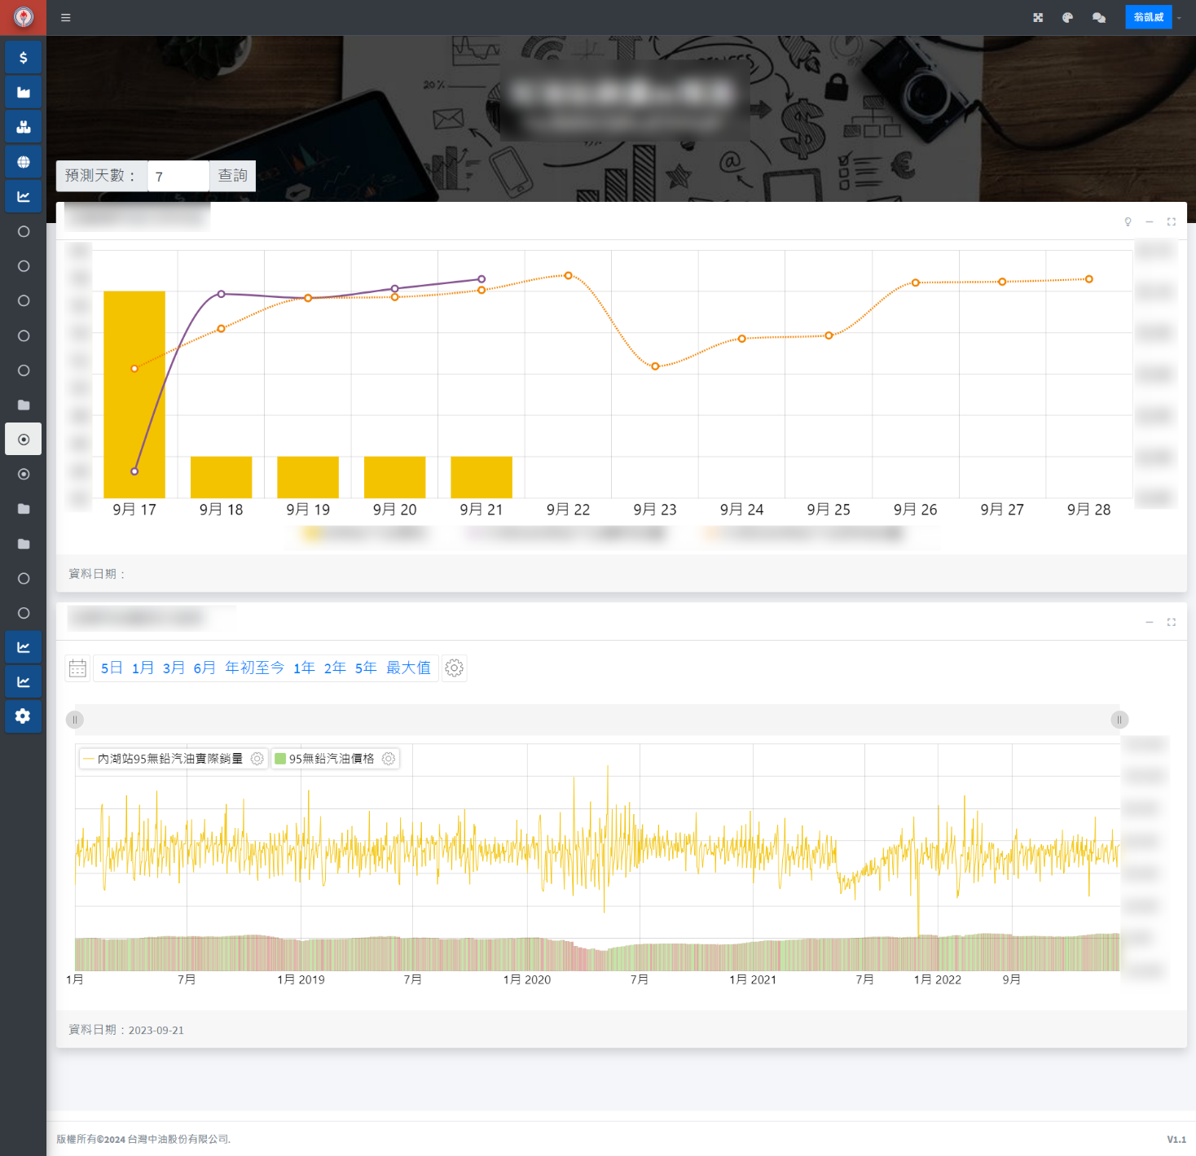Open the stacked boxes sidebar section

[x=24, y=127]
